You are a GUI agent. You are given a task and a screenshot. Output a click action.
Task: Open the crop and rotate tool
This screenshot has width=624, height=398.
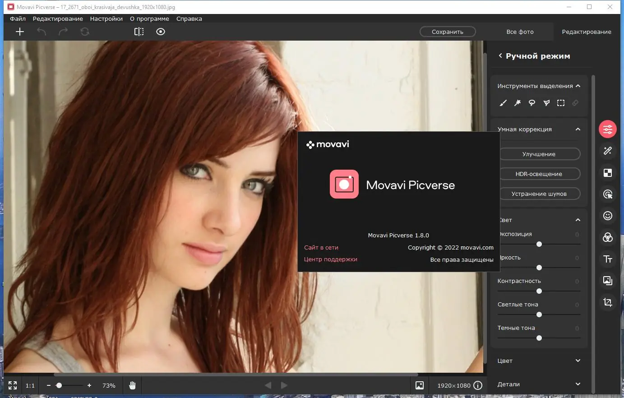(x=608, y=302)
